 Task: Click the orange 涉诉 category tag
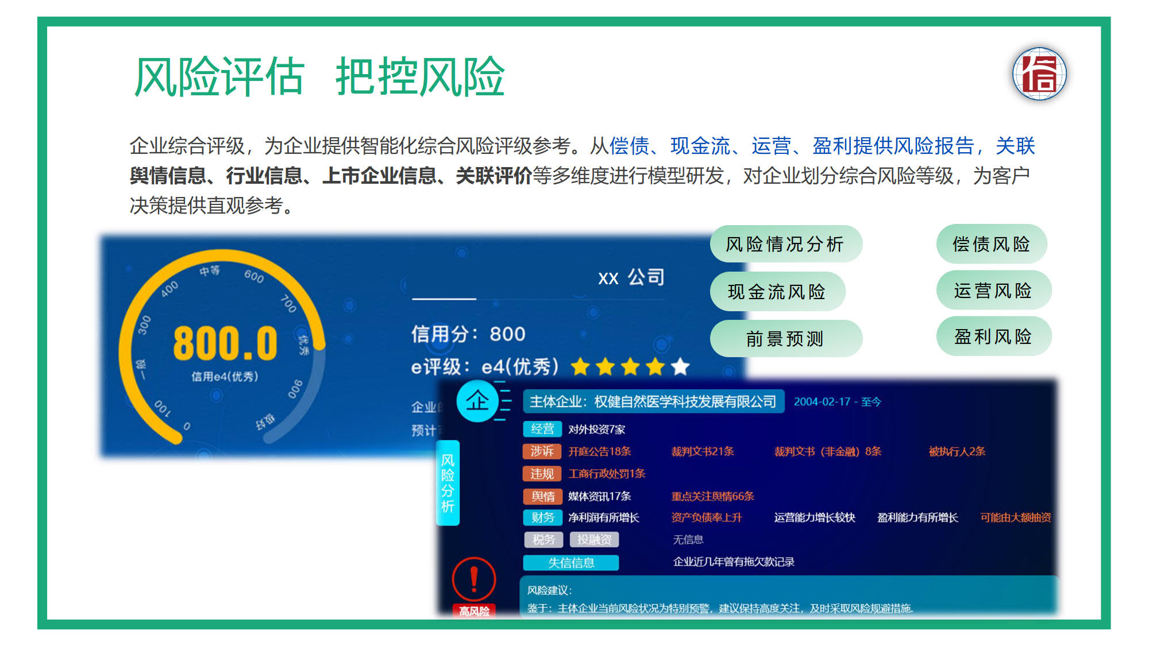[542, 451]
